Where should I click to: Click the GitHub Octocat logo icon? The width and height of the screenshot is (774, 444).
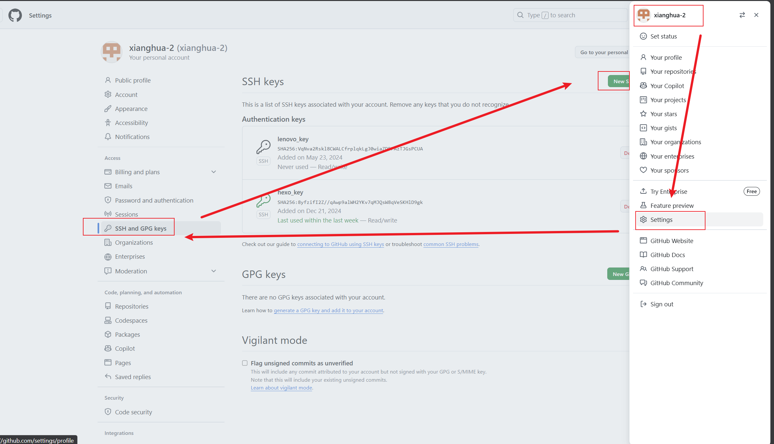coord(15,15)
